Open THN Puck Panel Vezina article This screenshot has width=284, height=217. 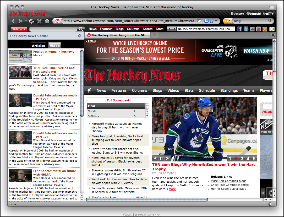tap(54, 70)
